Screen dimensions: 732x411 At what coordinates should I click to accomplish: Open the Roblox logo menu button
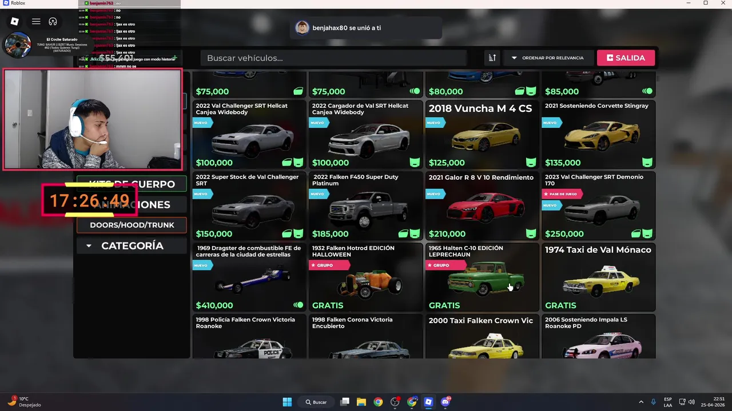[x=15, y=22]
